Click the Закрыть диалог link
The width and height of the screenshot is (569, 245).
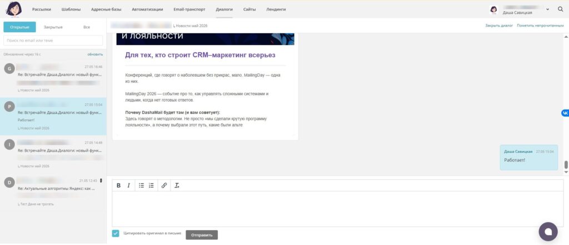click(x=499, y=26)
